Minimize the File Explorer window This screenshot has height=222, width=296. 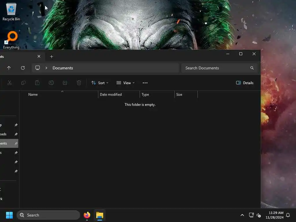(x=228, y=54)
